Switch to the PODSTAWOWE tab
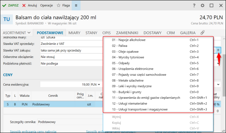Image resolution: width=226 pixels, height=133 pixels. coord(50,33)
